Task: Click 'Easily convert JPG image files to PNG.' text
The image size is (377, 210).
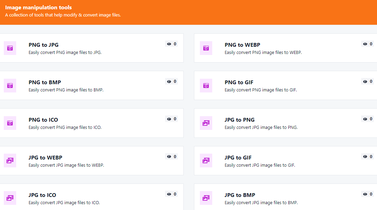Action: click(x=261, y=128)
